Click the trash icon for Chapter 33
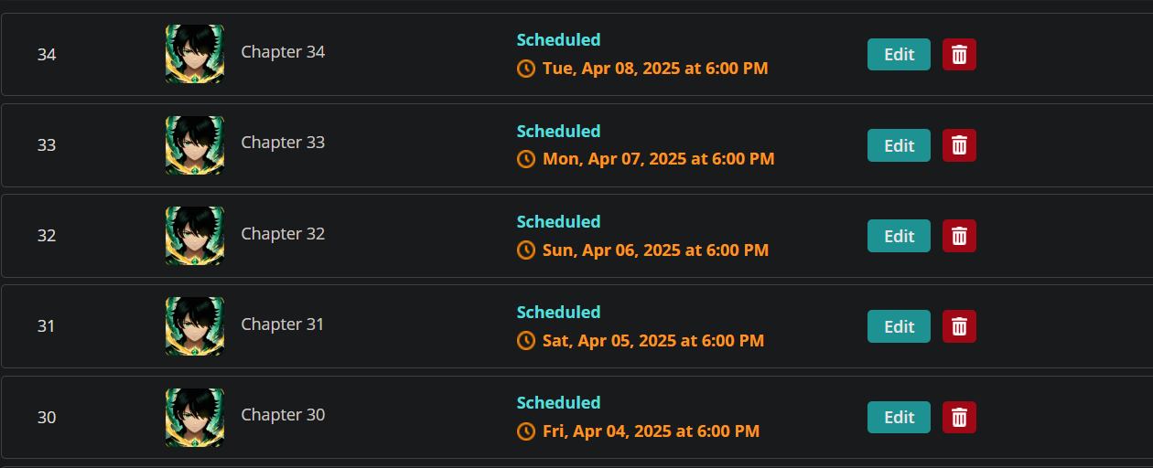This screenshot has width=1153, height=468. point(959,145)
